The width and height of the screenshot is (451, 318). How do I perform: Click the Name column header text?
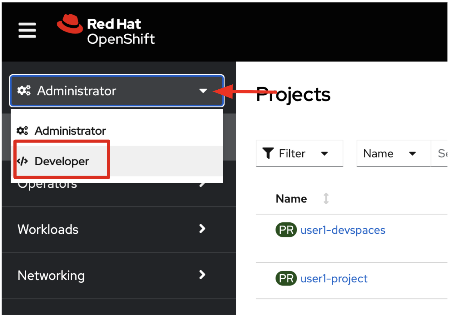pyautogui.click(x=291, y=199)
